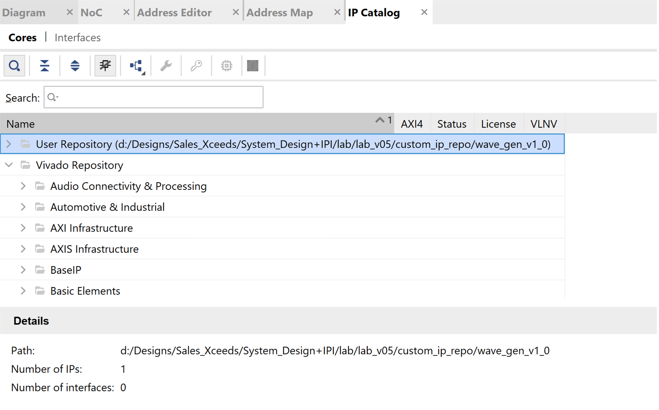
Task: Close the IP Catalog tab
Action: (x=424, y=12)
